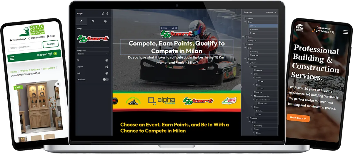Click the Logo List eye icon in Structure
This screenshot has width=353, height=154.
click(x=248, y=41)
